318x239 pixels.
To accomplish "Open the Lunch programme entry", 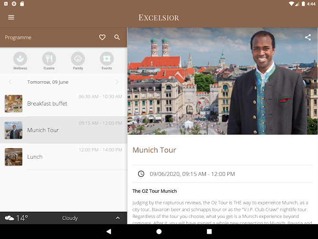I will coord(64,157).
